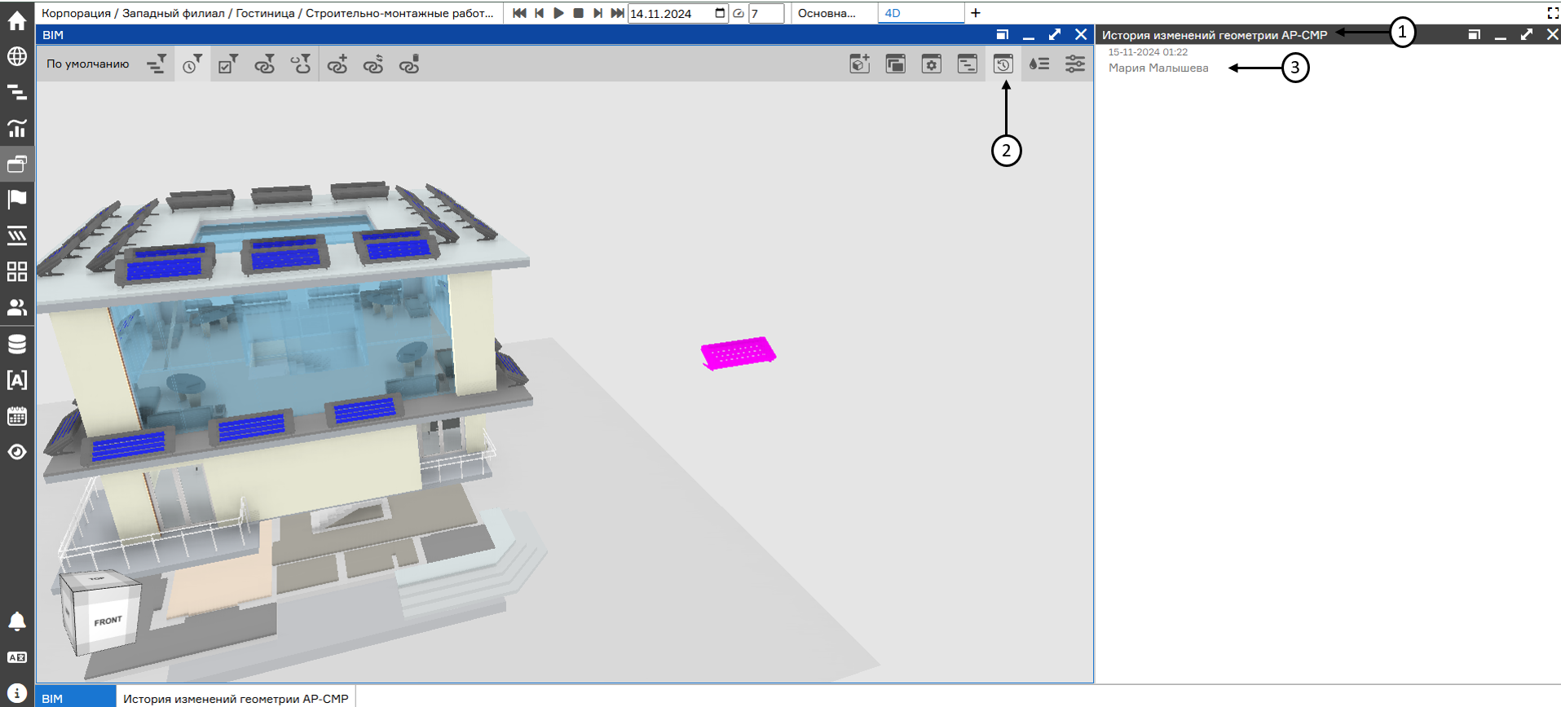Click the language switch sidebar icon
The height and width of the screenshot is (707, 1561).
[17, 657]
